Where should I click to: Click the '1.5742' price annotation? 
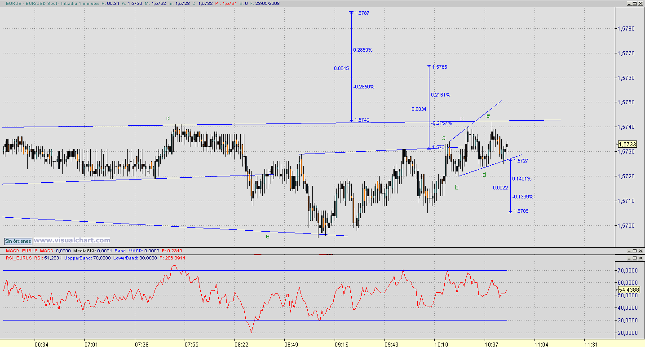click(x=362, y=120)
